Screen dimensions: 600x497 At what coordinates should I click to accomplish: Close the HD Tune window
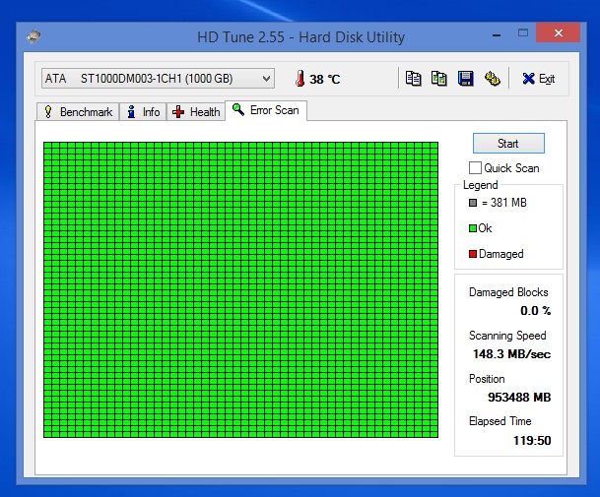(559, 33)
